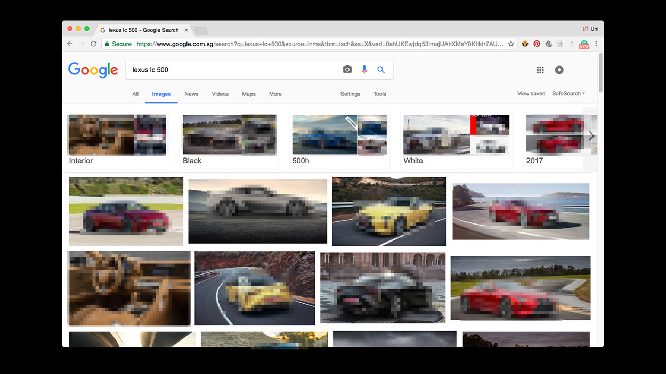
Task: View site security info via Secure padlock
Action: (x=118, y=44)
